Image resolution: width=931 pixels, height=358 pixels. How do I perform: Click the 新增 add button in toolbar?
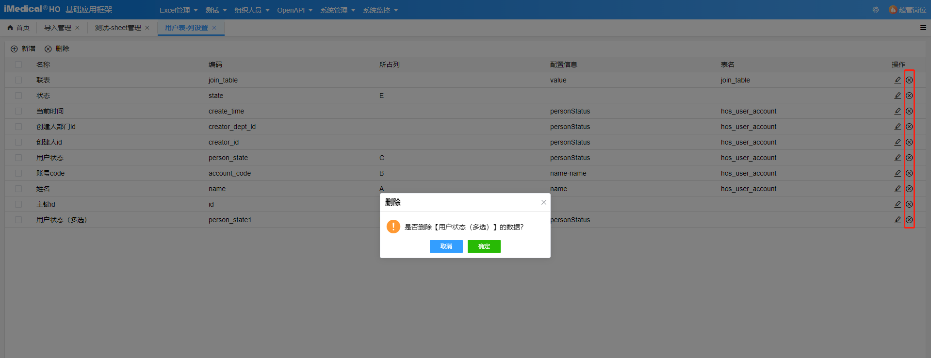[x=23, y=49]
